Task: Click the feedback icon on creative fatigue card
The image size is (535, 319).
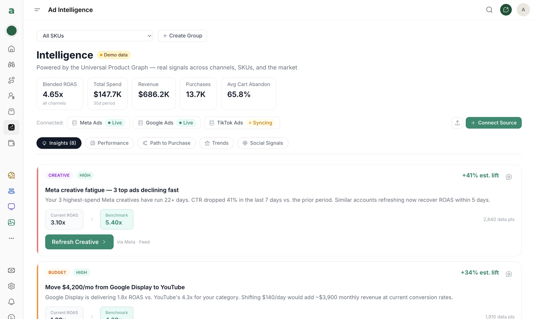Action: click(x=509, y=177)
